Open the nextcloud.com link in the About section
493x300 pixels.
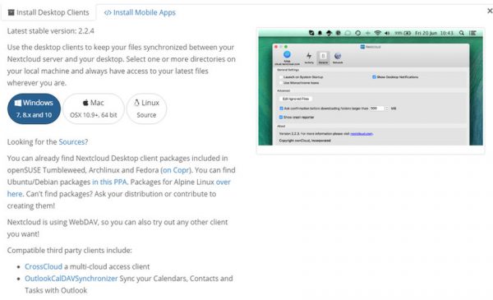(362, 134)
